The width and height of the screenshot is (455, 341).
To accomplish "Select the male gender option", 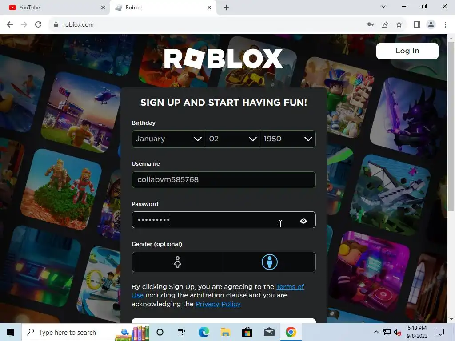I will click(x=270, y=262).
